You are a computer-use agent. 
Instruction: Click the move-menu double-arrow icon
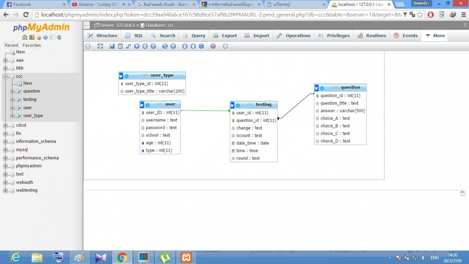[225, 46]
